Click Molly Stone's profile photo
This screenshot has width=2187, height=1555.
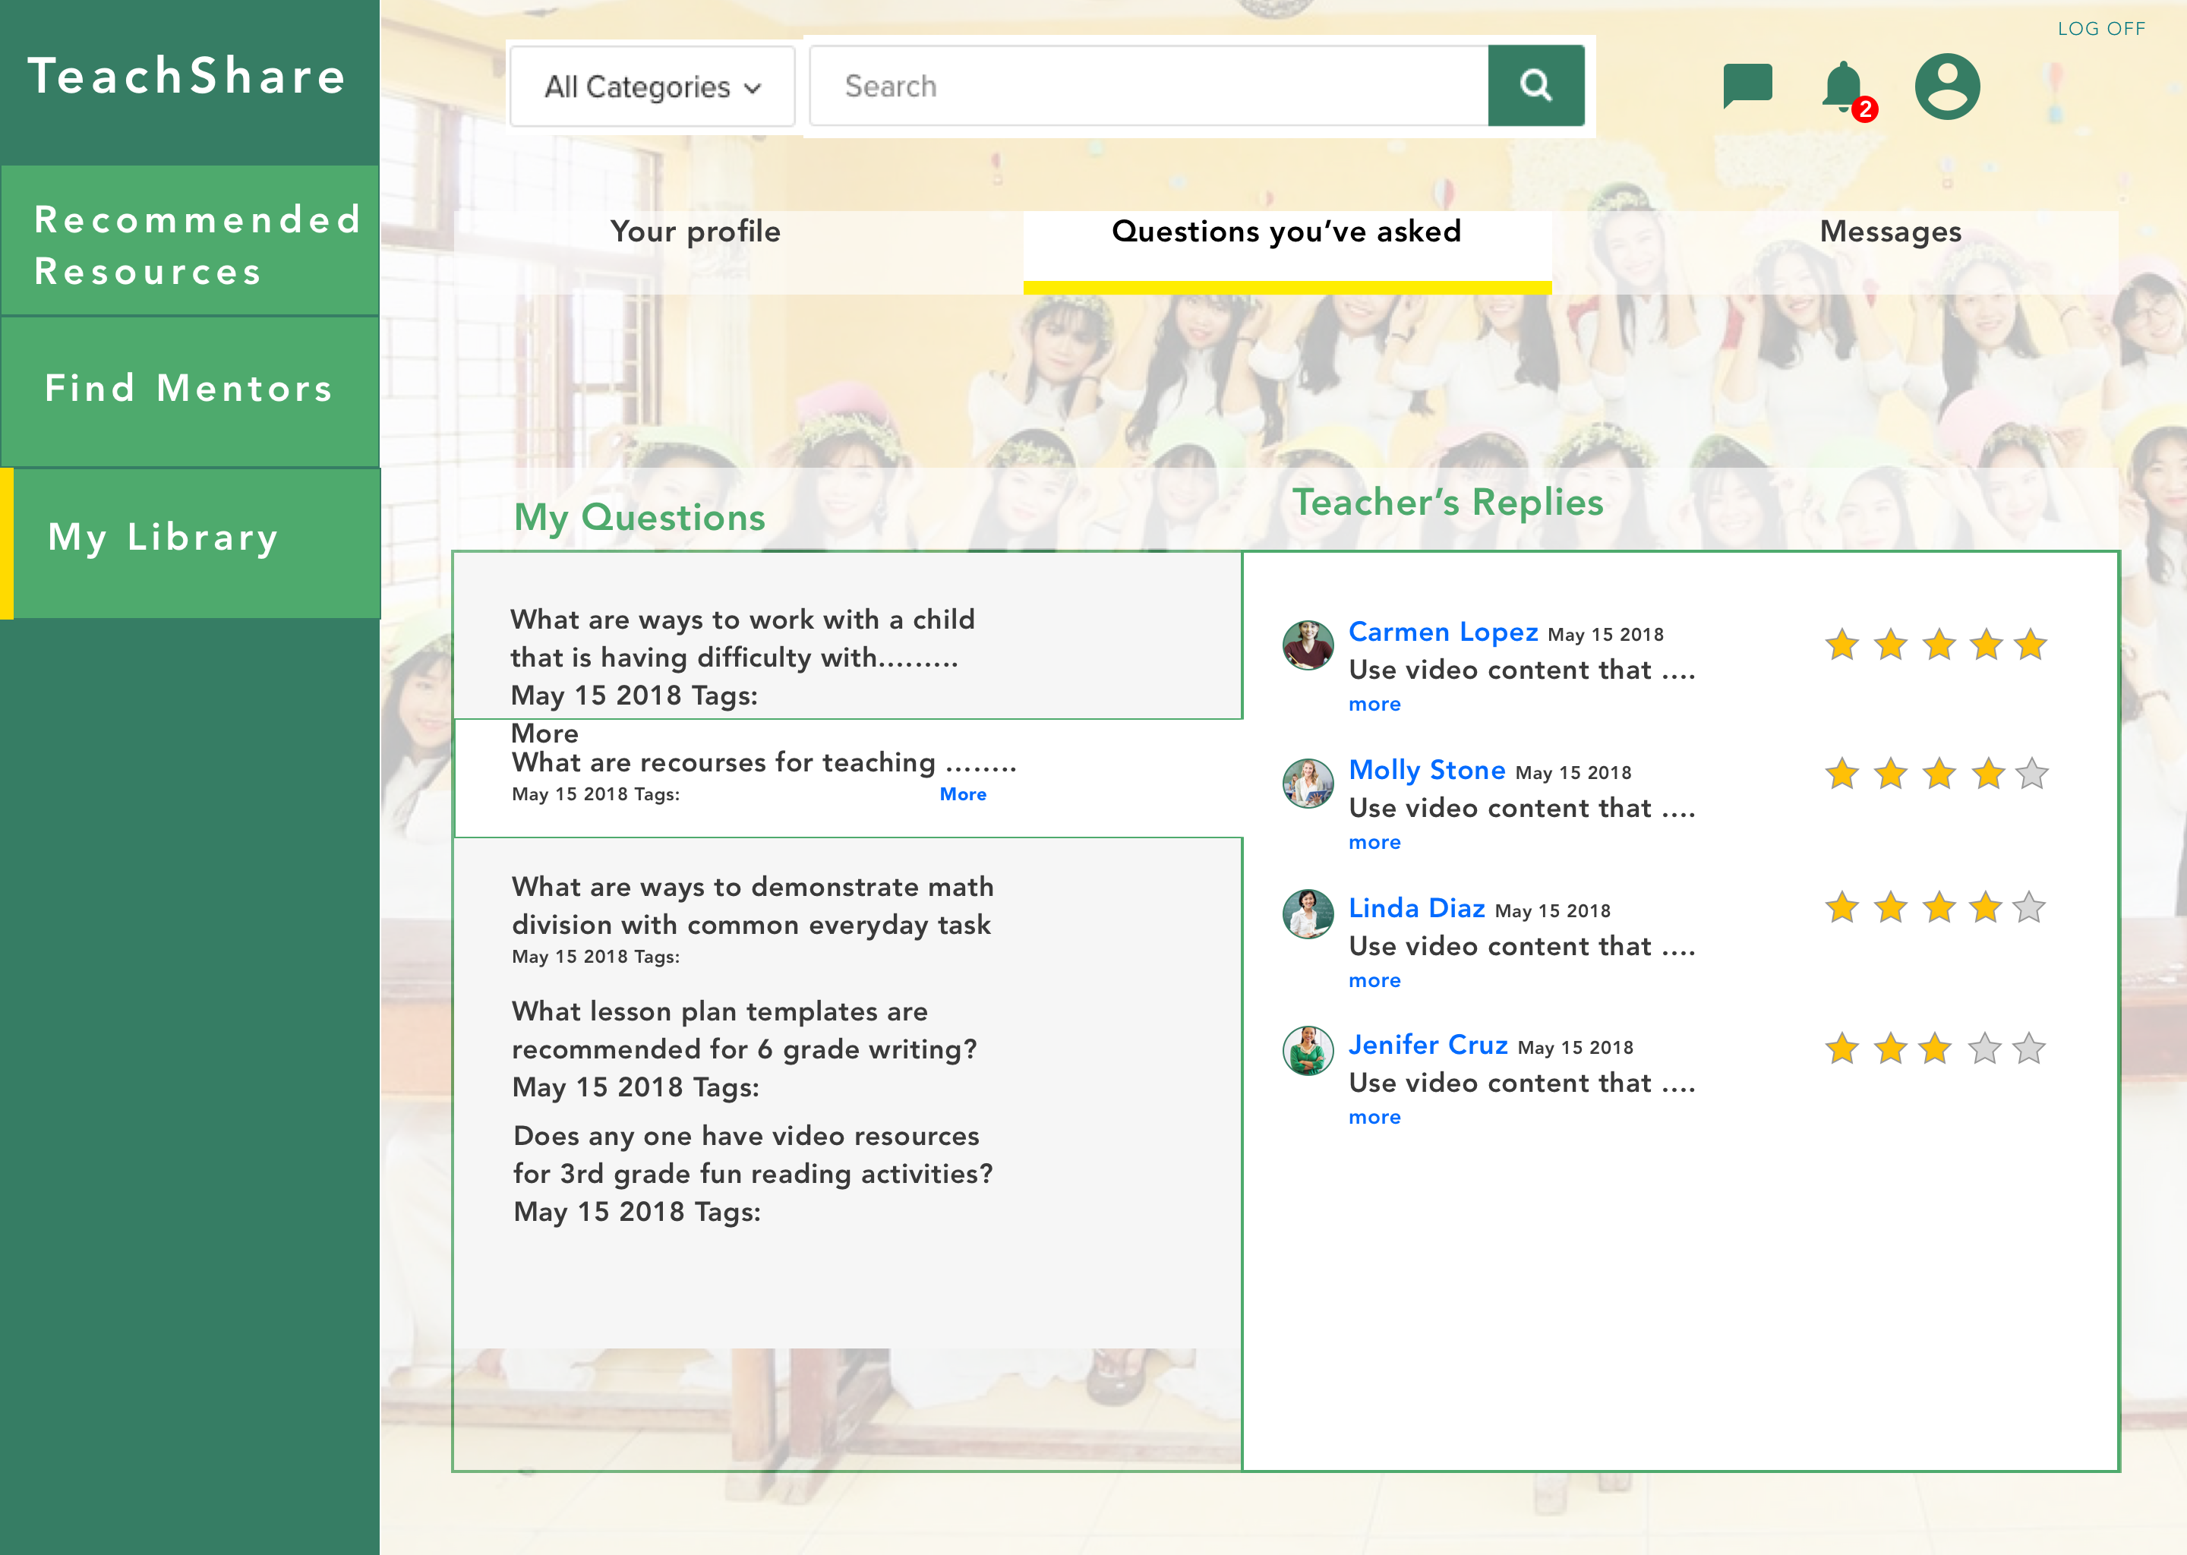pyautogui.click(x=1307, y=784)
